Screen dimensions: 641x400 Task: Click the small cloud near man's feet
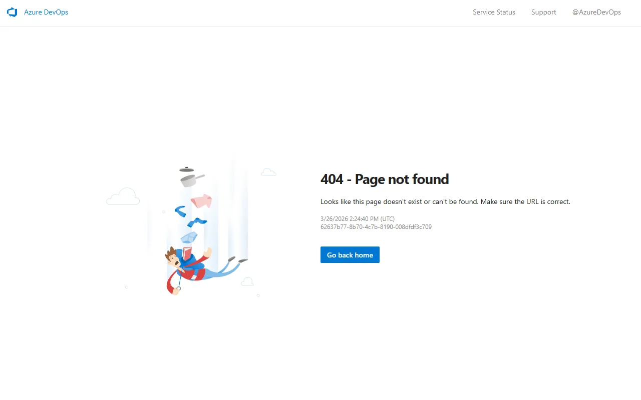[x=247, y=282]
